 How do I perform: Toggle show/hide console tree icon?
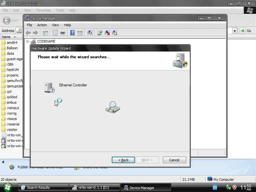tap(45, 33)
